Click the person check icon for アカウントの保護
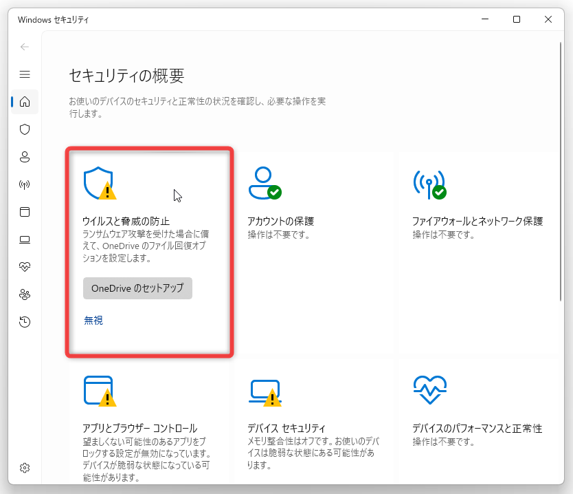Image resolution: width=573 pixels, height=494 pixels. (x=265, y=183)
